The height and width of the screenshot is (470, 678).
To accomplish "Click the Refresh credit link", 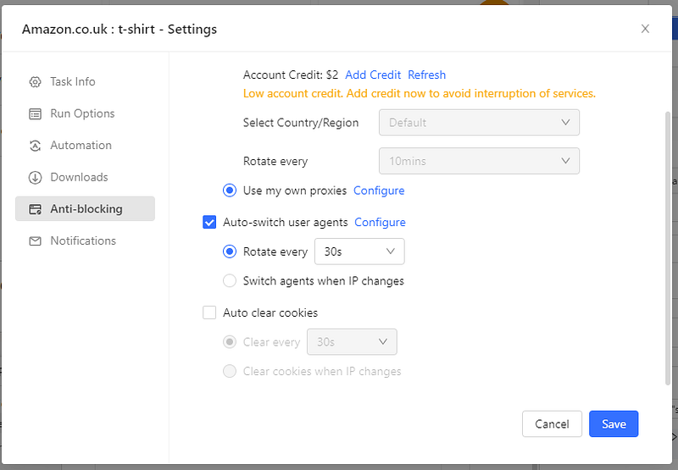I will tap(427, 75).
